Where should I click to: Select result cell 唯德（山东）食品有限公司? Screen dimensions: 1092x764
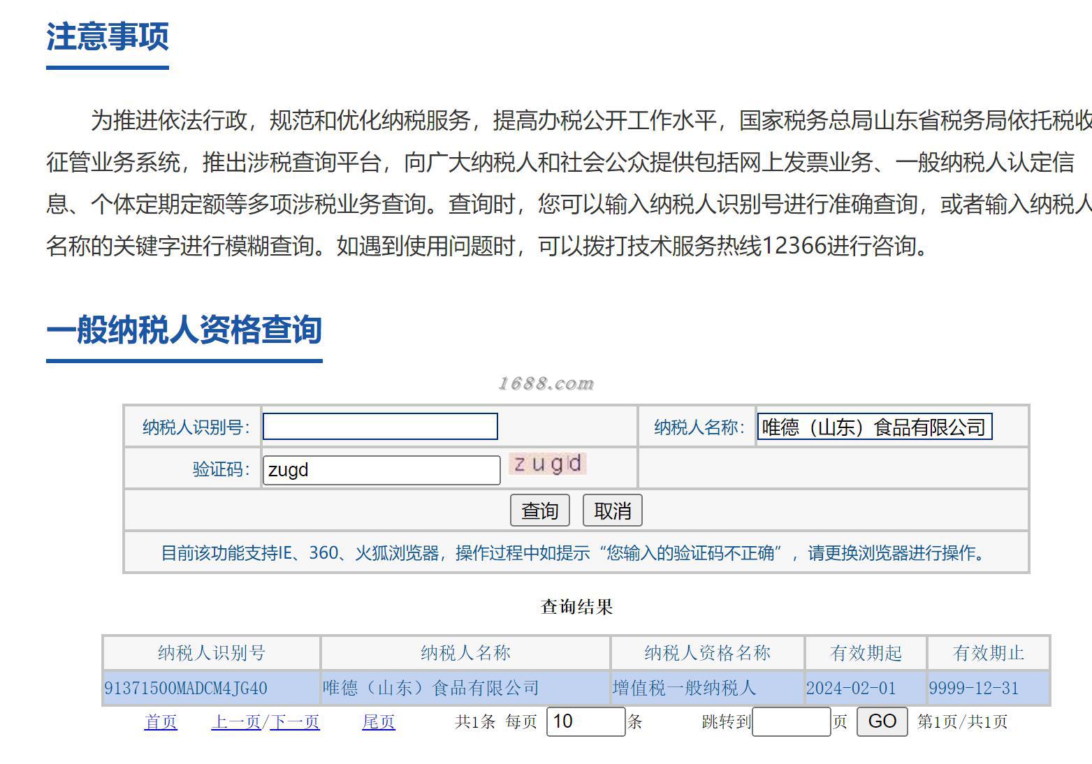[465, 688]
